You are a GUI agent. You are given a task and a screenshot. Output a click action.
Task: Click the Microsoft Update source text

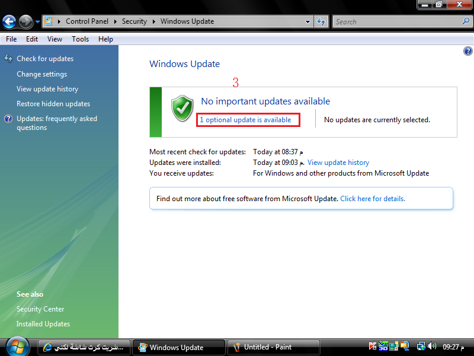pos(341,173)
